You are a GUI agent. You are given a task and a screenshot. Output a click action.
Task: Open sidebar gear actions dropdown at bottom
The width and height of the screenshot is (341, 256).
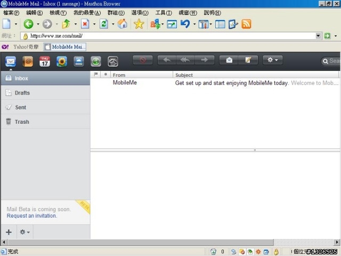click(25, 232)
